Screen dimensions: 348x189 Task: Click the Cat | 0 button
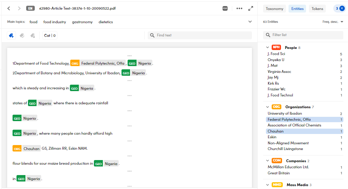click(50, 35)
